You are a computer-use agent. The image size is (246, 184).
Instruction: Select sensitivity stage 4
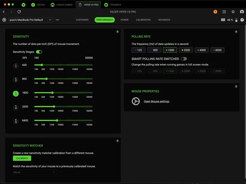click(16, 107)
